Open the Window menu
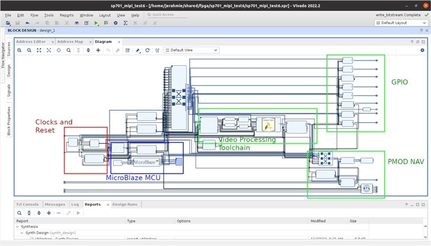431x246 pixels. pyautogui.click(x=86, y=15)
